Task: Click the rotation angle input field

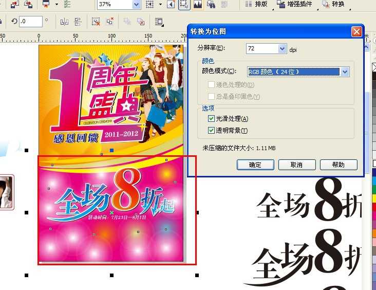Action: (x=31, y=22)
